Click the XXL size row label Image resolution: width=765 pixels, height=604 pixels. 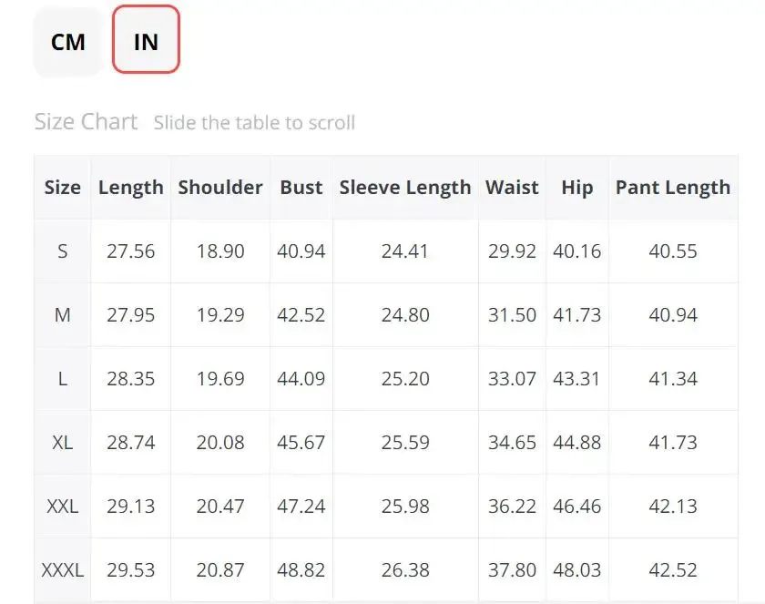(63, 507)
